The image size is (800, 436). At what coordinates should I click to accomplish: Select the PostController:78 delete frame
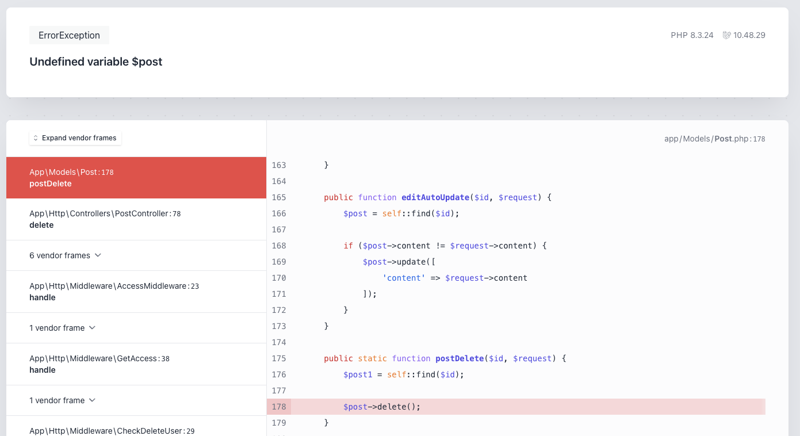tap(136, 219)
